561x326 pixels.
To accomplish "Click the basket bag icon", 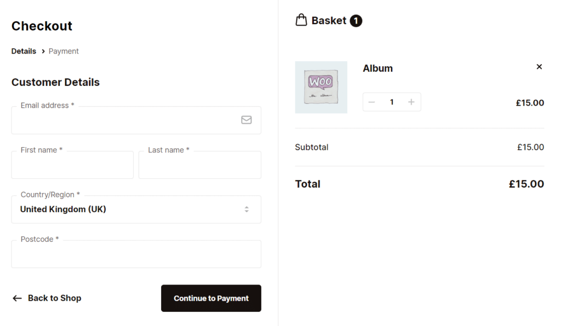I will (x=301, y=19).
